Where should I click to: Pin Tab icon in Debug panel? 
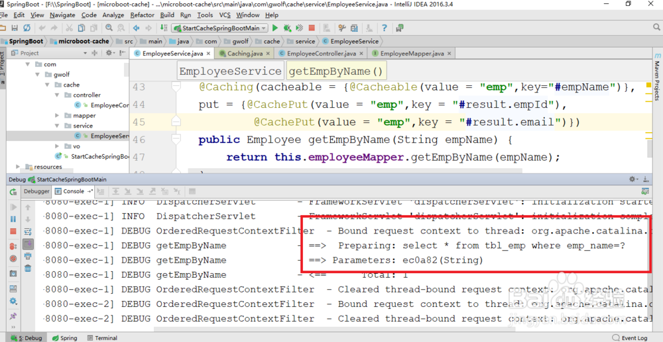13,315
